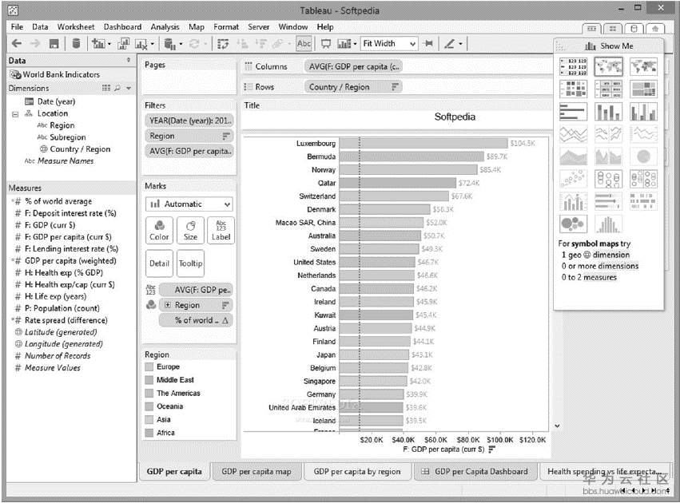Select the filled map in Show Me

[643, 66]
